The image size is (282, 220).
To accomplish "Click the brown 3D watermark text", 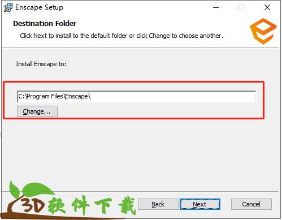I will [32, 205].
